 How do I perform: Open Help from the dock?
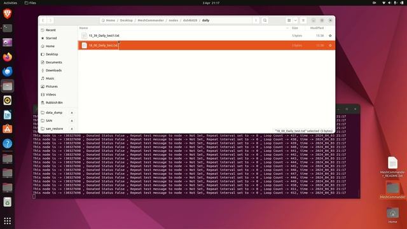pos(7,144)
